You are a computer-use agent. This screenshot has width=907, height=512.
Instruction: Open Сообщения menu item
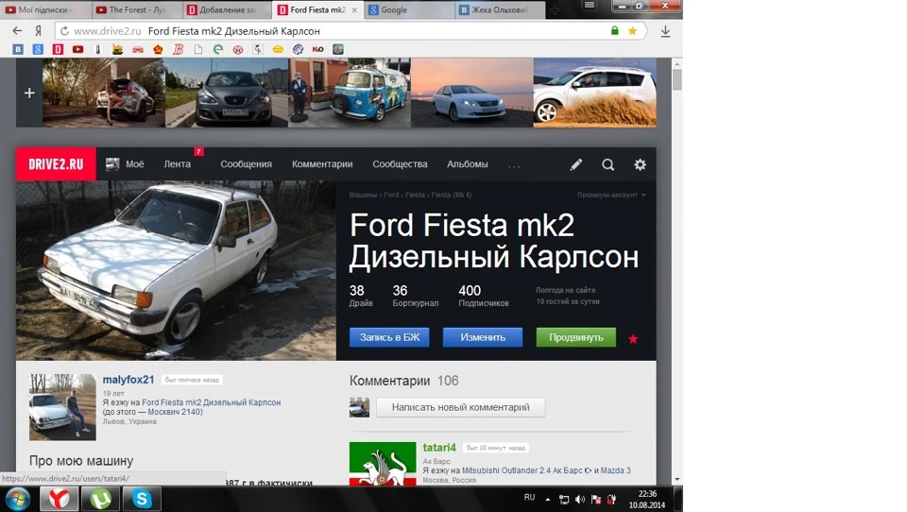pos(246,164)
